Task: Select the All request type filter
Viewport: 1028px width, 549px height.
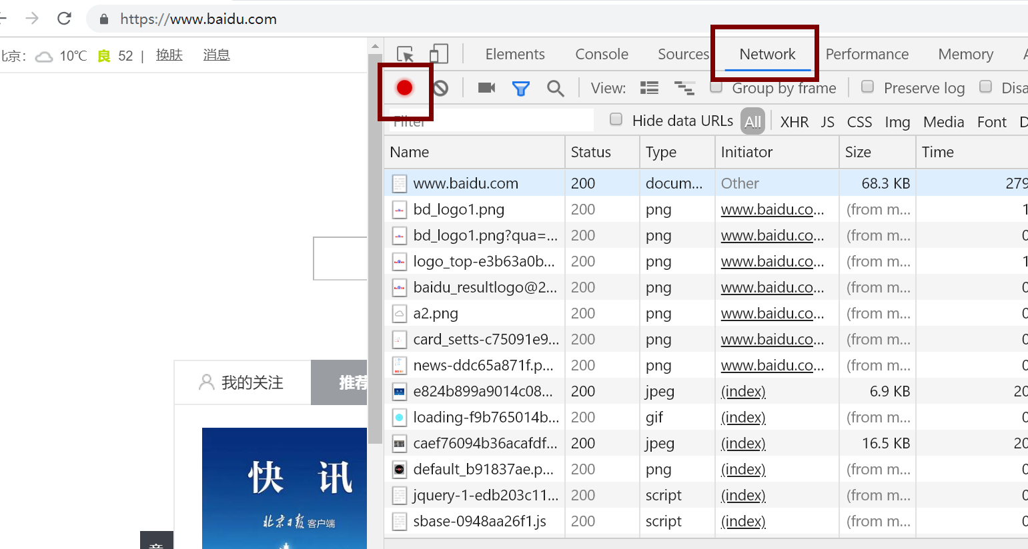Action: [x=752, y=122]
